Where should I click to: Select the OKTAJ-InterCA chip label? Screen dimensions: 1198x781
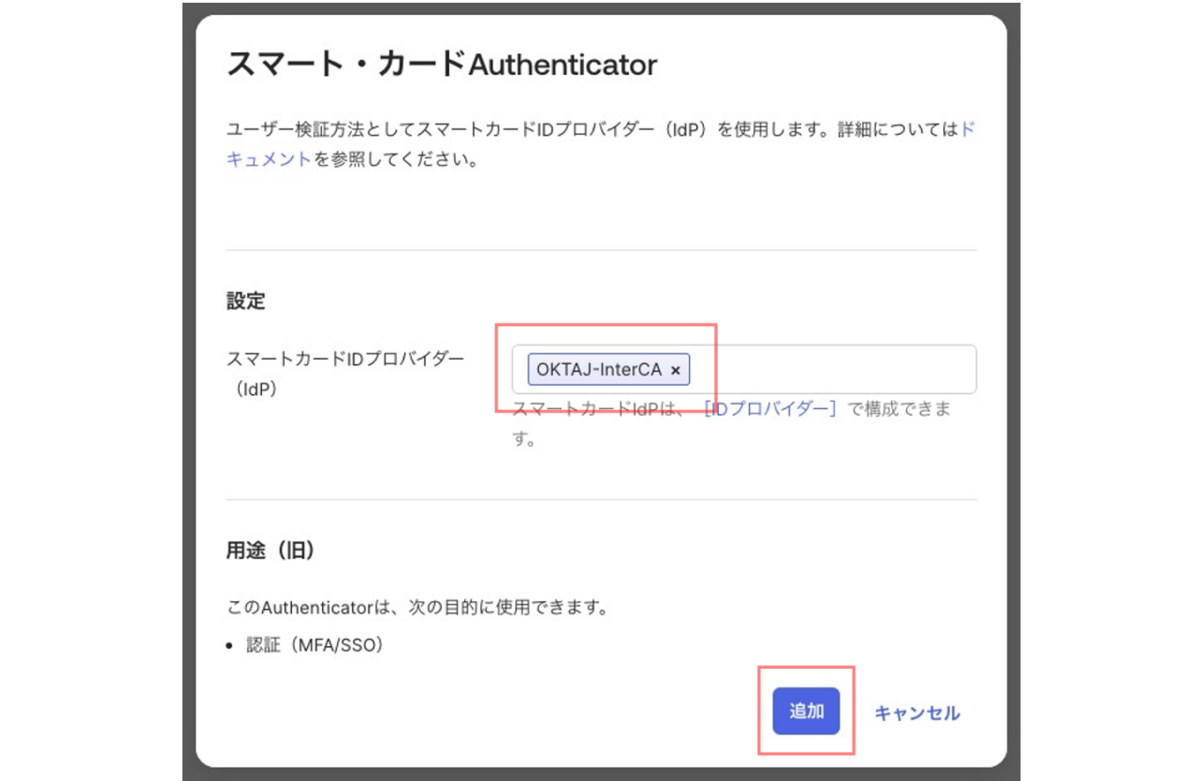[x=599, y=370]
